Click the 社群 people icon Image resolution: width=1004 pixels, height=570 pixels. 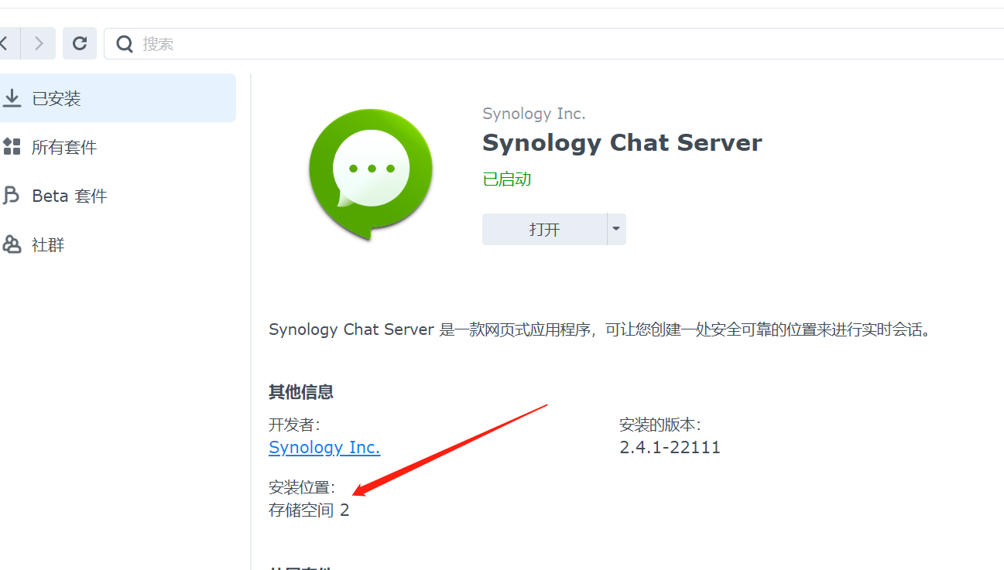[12, 244]
